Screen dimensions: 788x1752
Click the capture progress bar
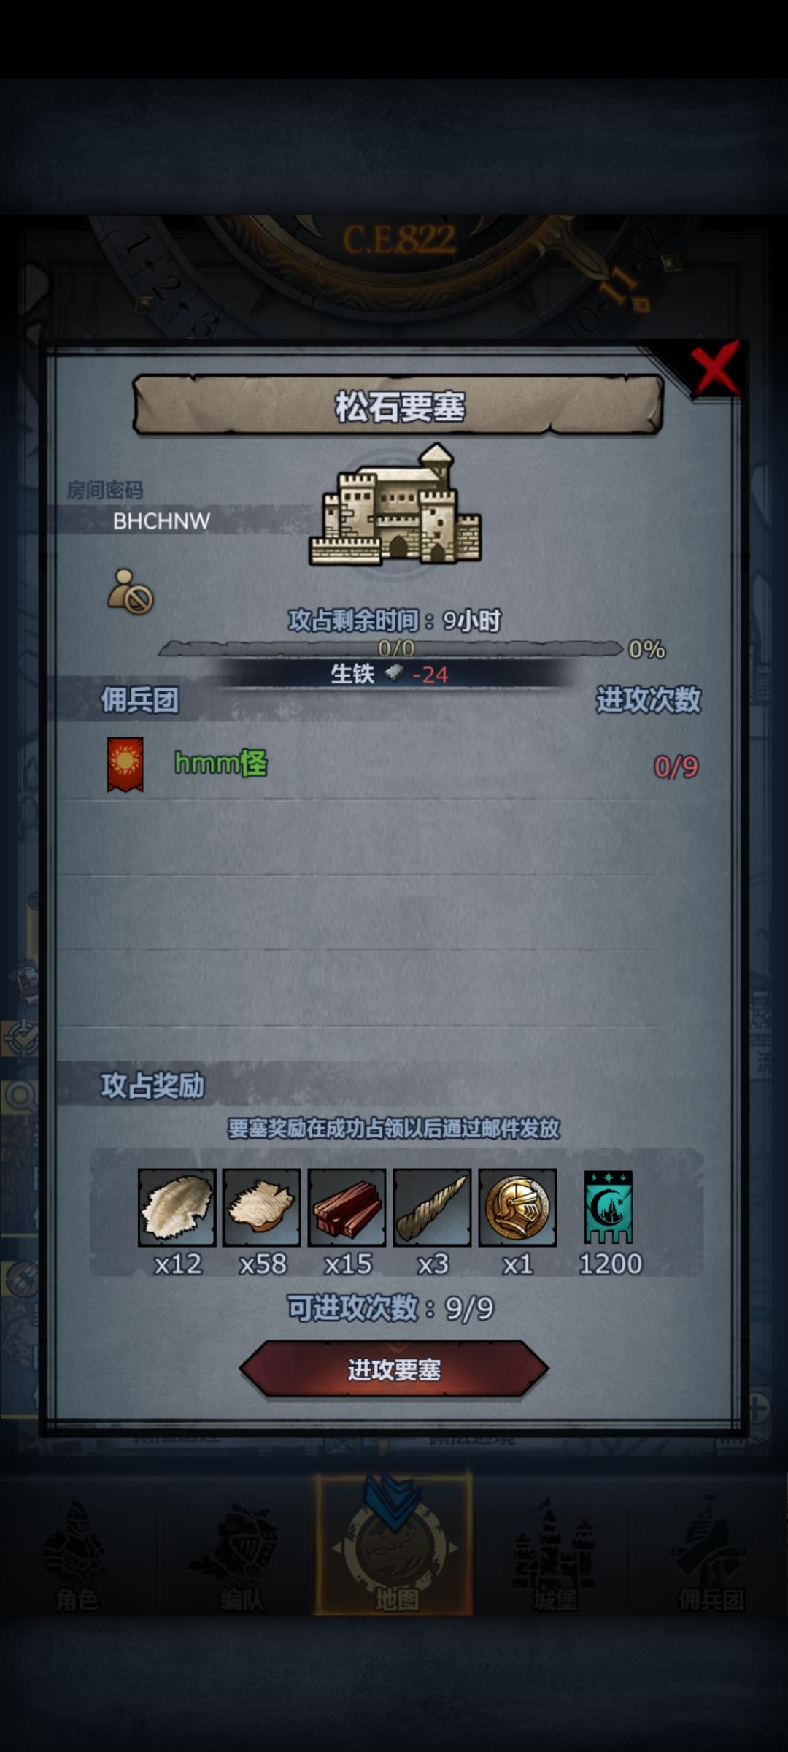391,648
